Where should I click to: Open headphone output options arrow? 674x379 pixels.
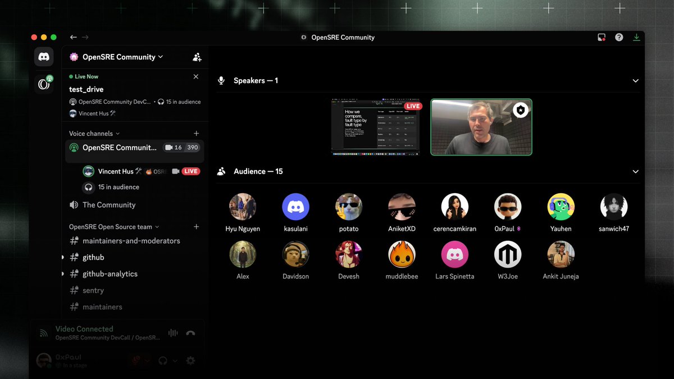[175, 360]
